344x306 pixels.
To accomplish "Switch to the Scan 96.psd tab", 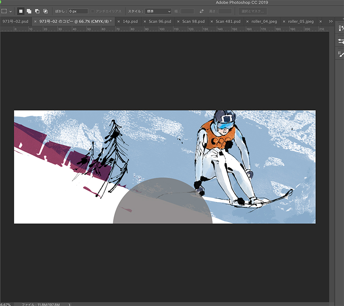I will coord(160,21).
